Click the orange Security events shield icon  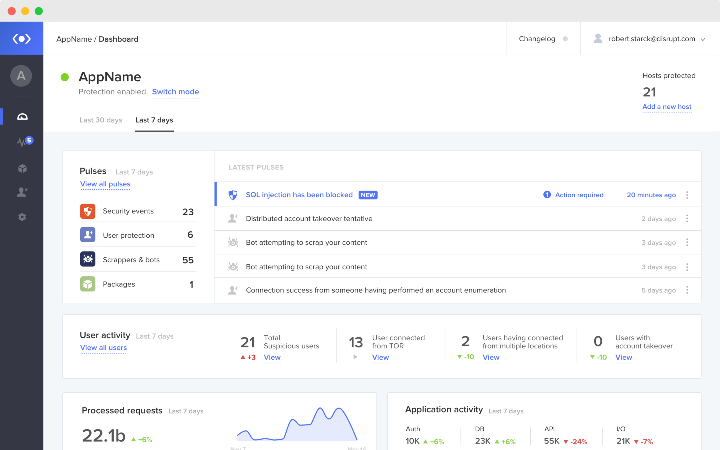coord(87,211)
